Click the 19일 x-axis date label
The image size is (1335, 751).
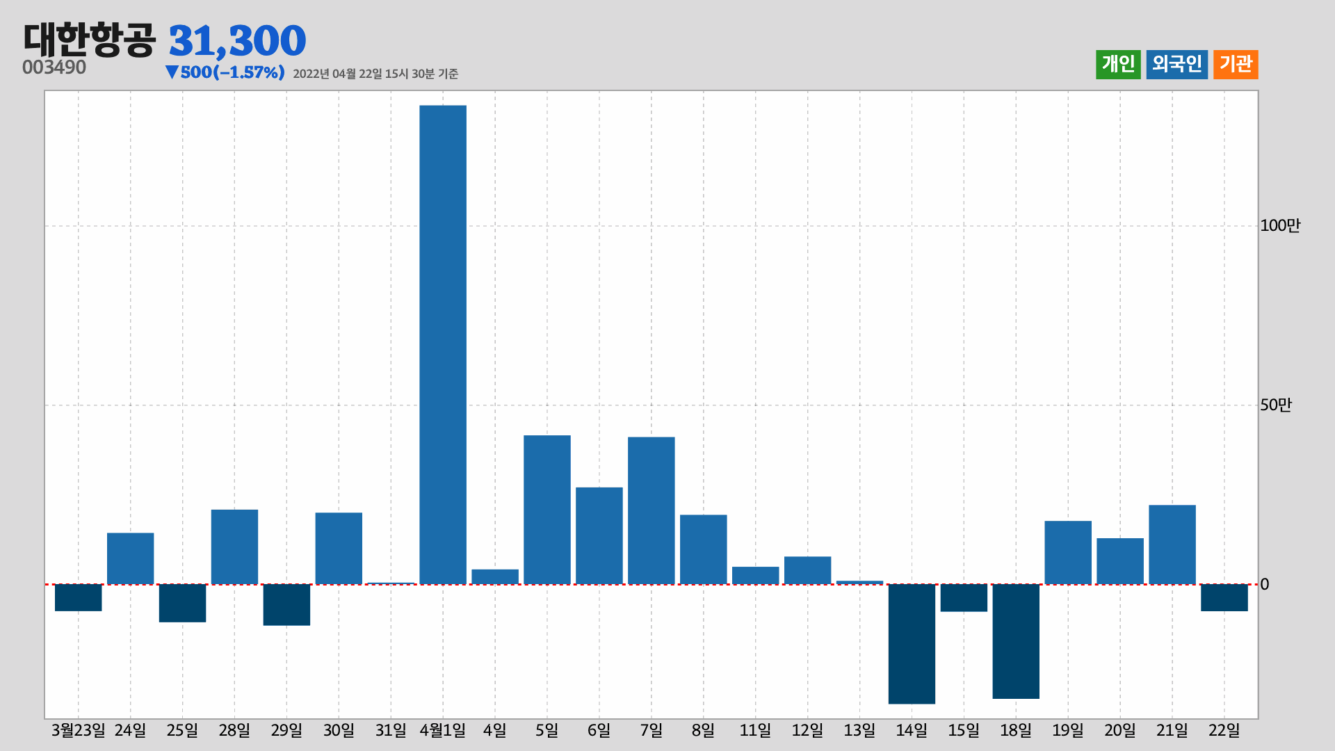(x=1068, y=731)
